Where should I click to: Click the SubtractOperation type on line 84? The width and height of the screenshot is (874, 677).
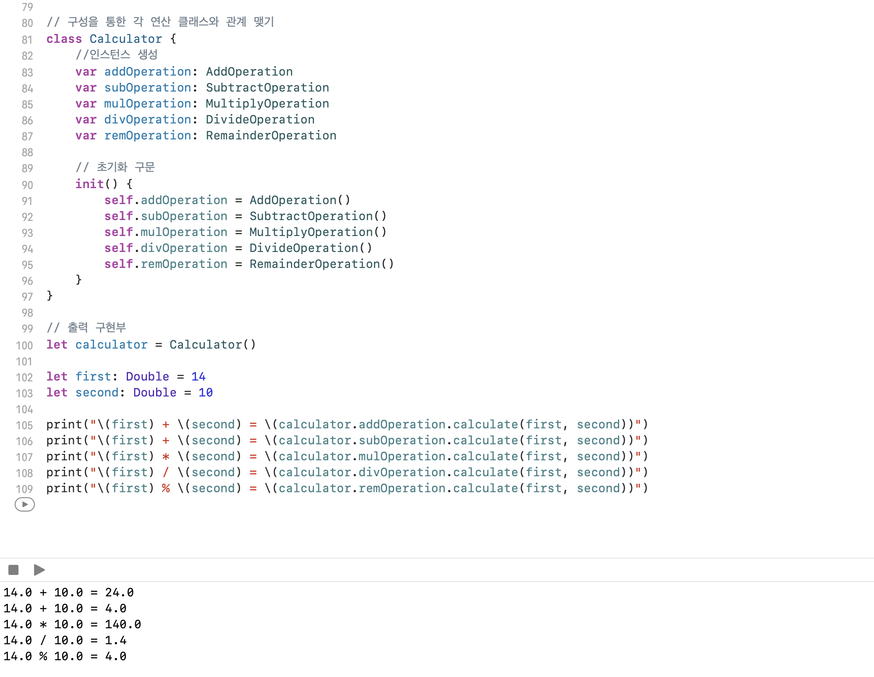[267, 88]
